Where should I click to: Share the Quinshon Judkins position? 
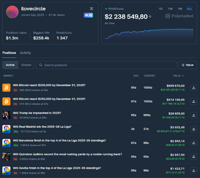tap(194, 157)
